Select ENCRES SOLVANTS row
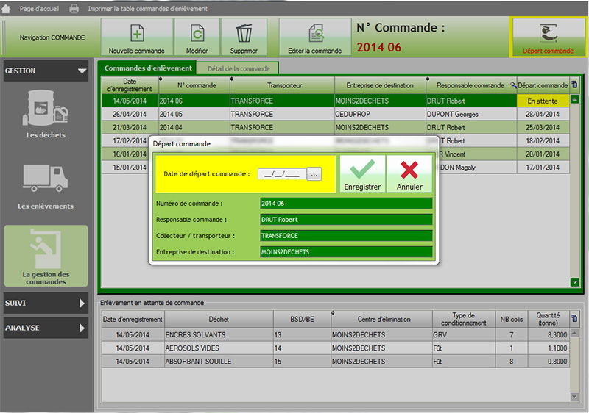Image resolution: width=589 pixels, height=413 pixels. tap(336, 334)
